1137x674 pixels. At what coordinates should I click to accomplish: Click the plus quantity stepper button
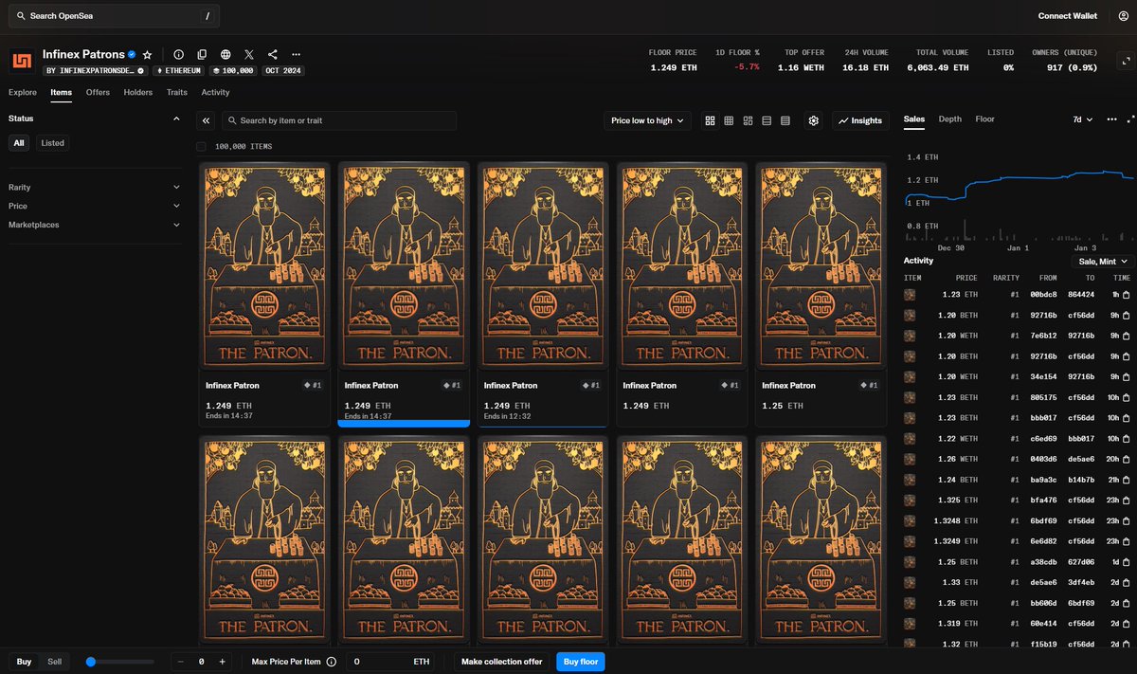pyautogui.click(x=222, y=662)
